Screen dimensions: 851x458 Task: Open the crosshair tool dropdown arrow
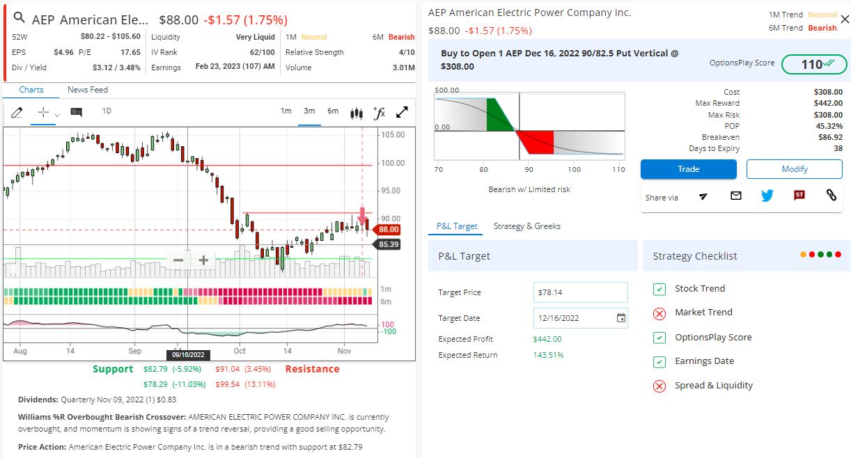point(57,115)
